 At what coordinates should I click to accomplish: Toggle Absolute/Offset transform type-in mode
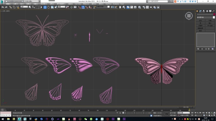pyautogui.click(x=123, y=113)
